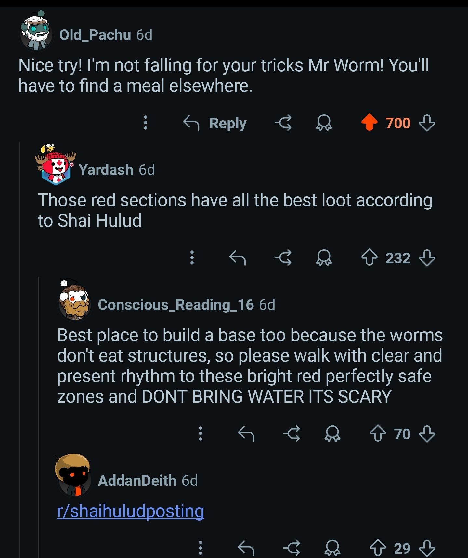Image resolution: width=468 pixels, height=558 pixels.
Task: Upvote AddanDeith's comment with 29 points
Action: [378, 548]
